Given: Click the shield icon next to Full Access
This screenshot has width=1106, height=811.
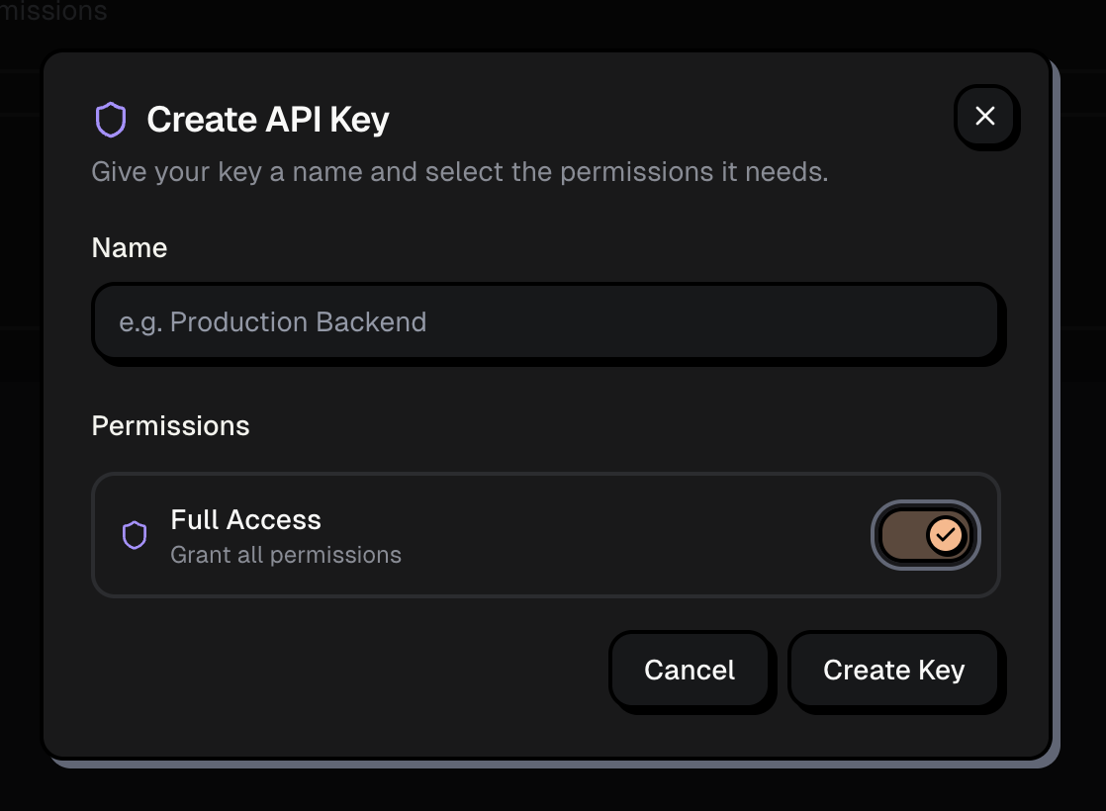Looking at the screenshot, I should point(135,535).
